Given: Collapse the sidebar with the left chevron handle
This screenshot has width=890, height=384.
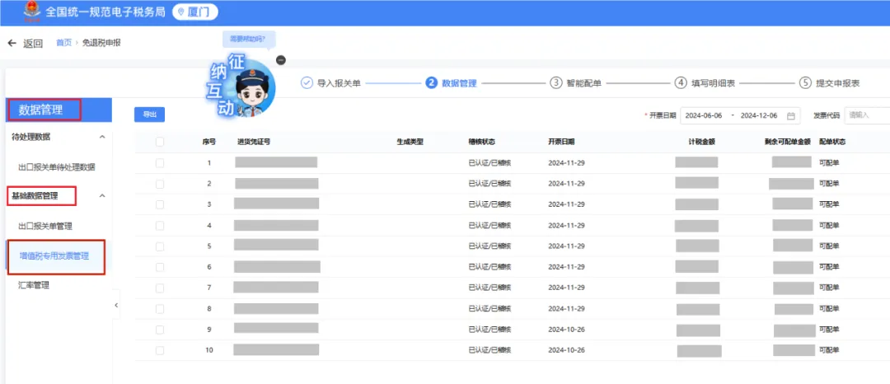Looking at the screenshot, I should click(116, 305).
